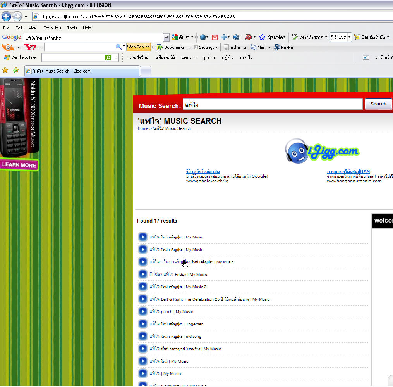Screen dimensions: 393x387
Task: Click the iJigg.com logo
Action: coord(322,151)
